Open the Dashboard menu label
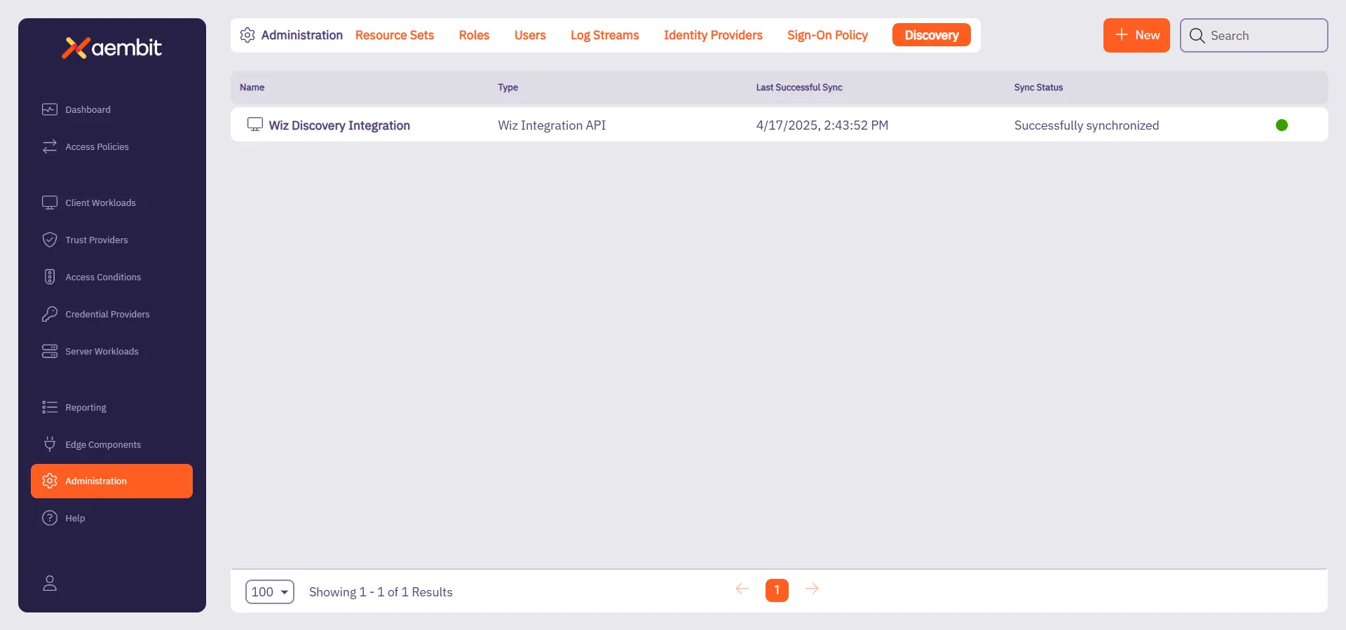This screenshot has width=1346, height=630. click(x=88, y=109)
